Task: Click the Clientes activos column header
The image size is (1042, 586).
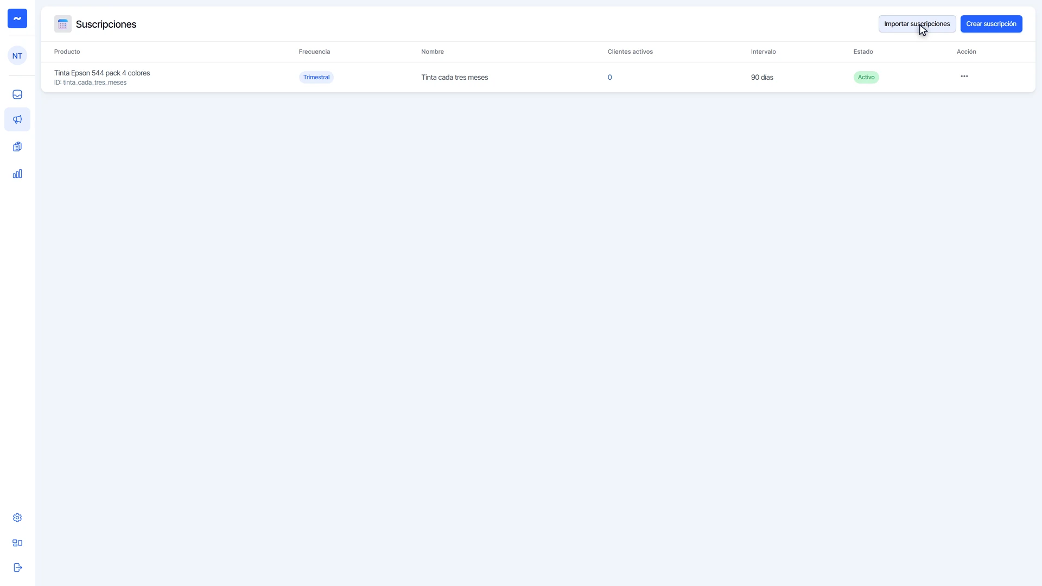Action: pyautogui.click(x=630, y=52)
